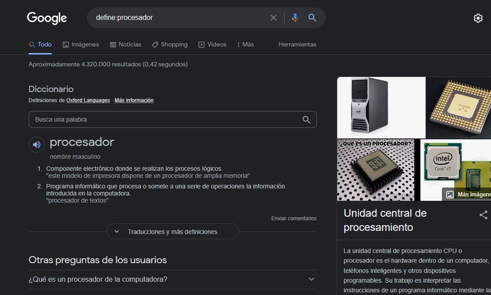Screen dimensions: 491x295
Task: Open the Más dropdown menu
Action: [245, 45]
